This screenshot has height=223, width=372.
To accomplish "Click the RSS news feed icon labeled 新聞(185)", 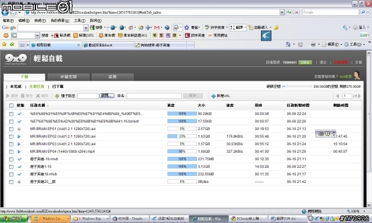I will point(76,35).
